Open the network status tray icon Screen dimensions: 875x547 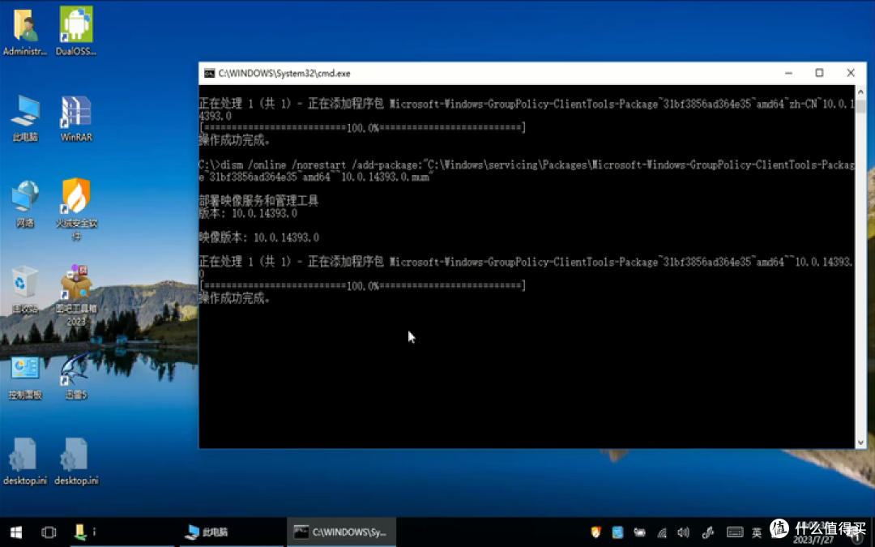tap(662, 532)
